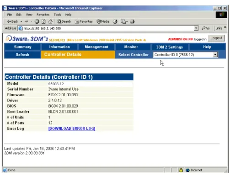
Task: Click the IE page icon in title bar
Action: click(x=5, y=8)
